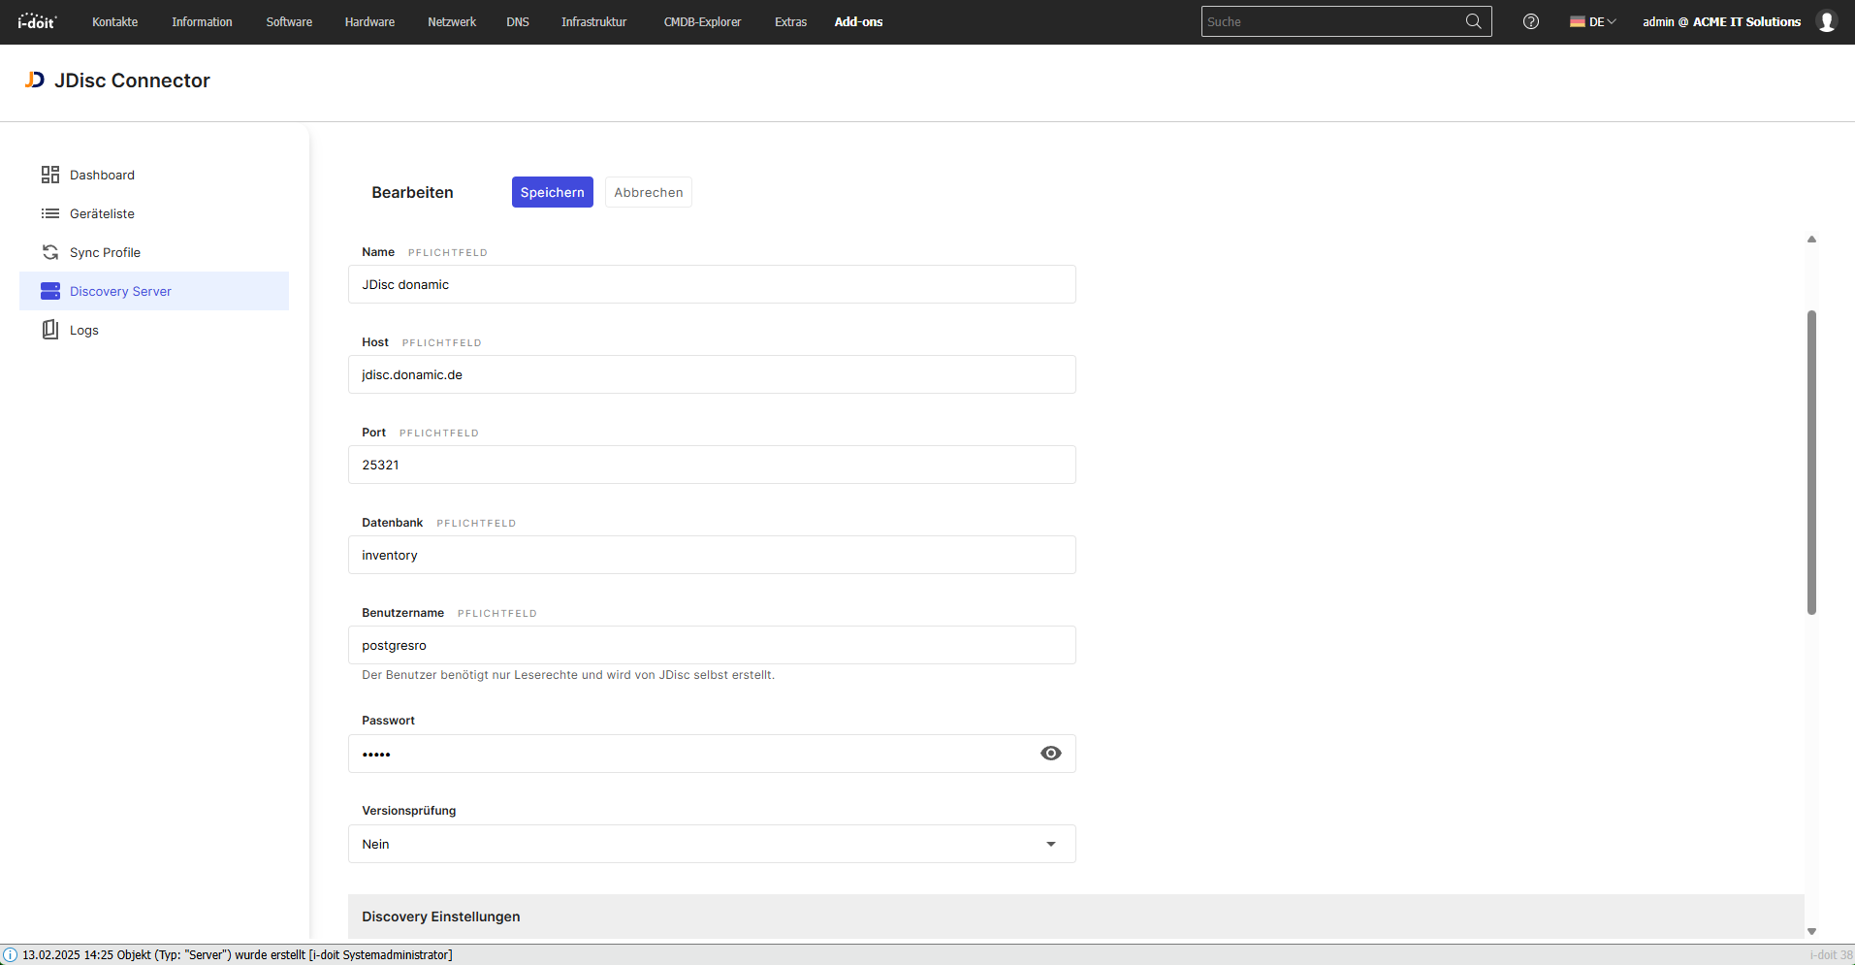Image resolution: width=1855 pixels, height=965 pixels.
Task: Click the Dashboard grid icon in sidebar
Action: [x=50, y=175]
